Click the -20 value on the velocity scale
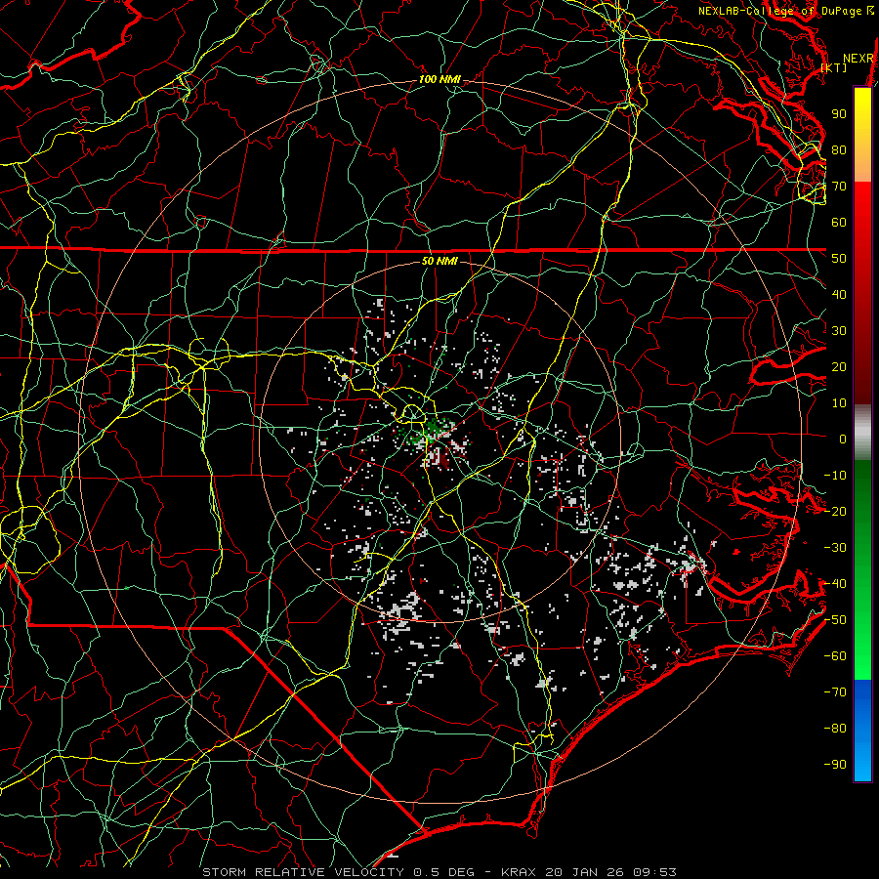This screenshot has width=879, height=879. pos(835,512)
